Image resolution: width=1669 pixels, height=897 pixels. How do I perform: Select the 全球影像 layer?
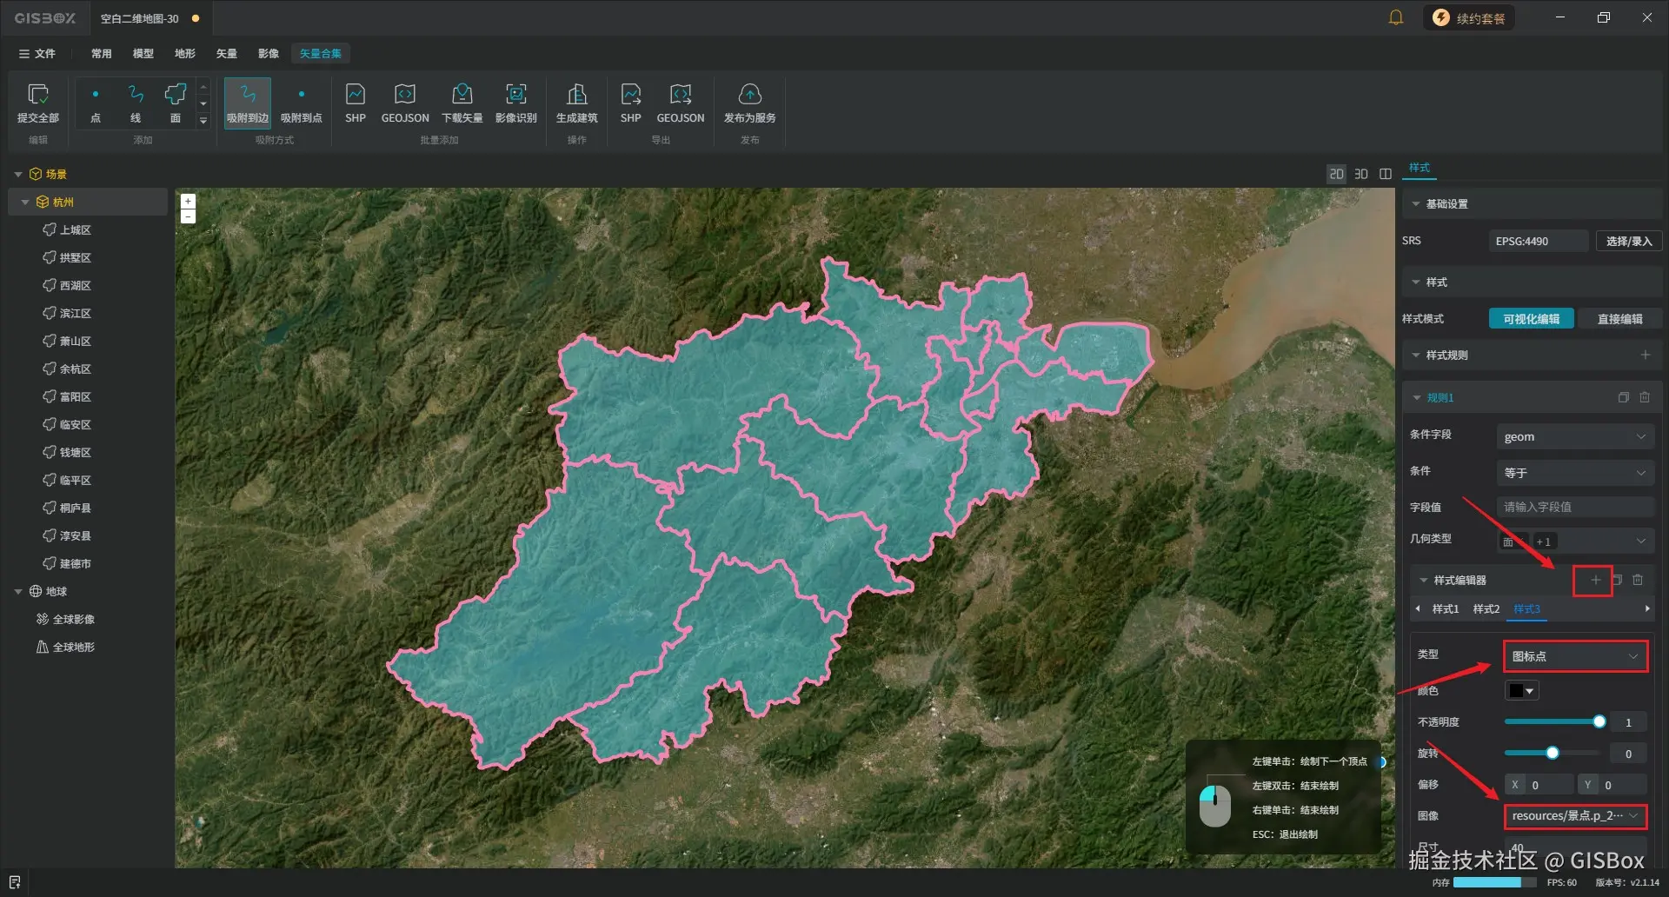(x=74, y=619)
